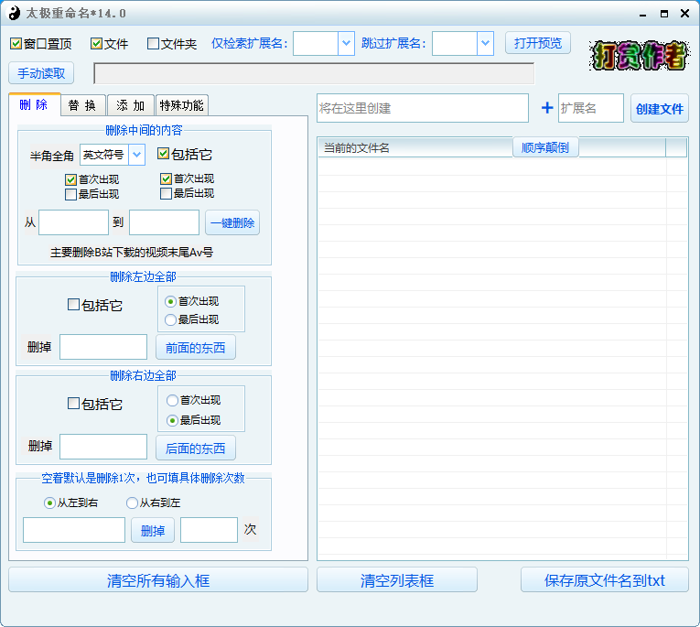This screenshot has height=627, width=700.
Task: Click the blue plus sign before 扩展名
Action: (547, 108)
